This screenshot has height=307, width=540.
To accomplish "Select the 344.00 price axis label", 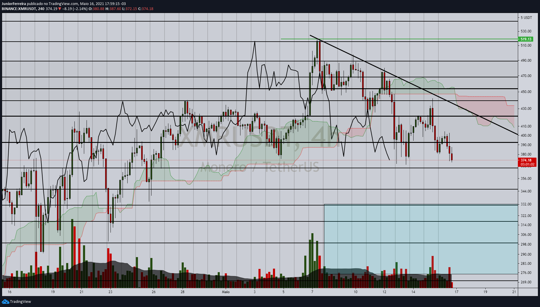I will 526,191.
